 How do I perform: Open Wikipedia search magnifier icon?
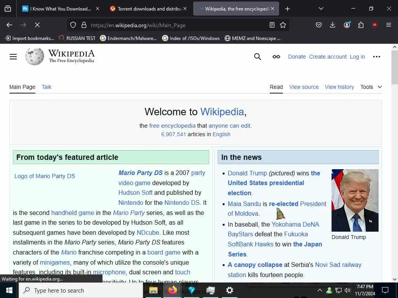tap(257, 57)
